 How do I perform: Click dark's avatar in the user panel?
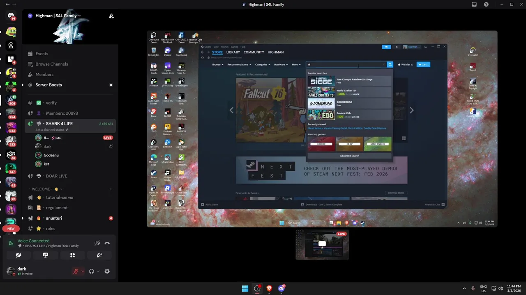[x=11, y=271]
